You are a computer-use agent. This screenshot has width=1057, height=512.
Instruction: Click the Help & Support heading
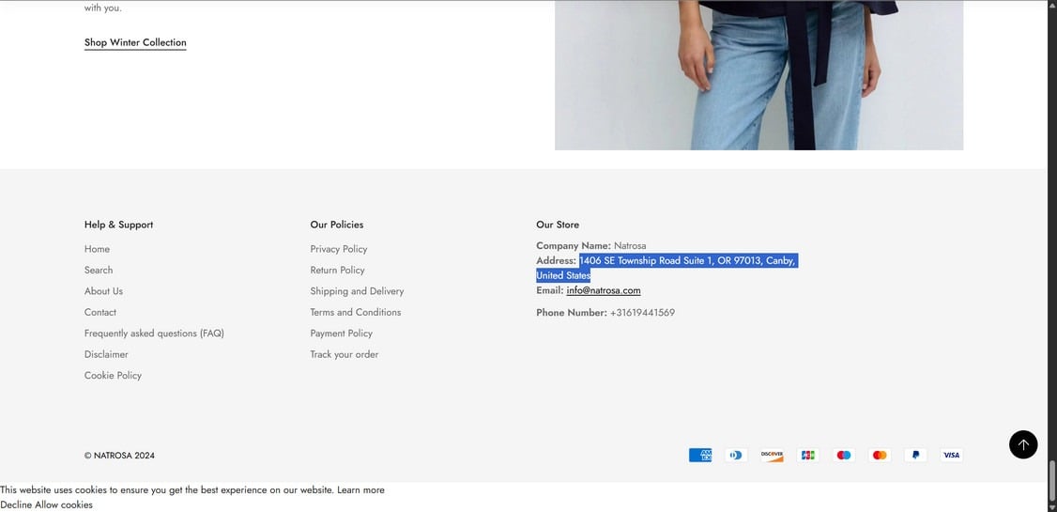118,225
